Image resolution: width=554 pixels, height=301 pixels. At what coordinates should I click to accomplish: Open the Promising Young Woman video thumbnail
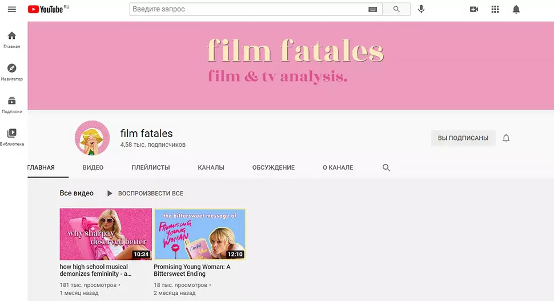200,234
